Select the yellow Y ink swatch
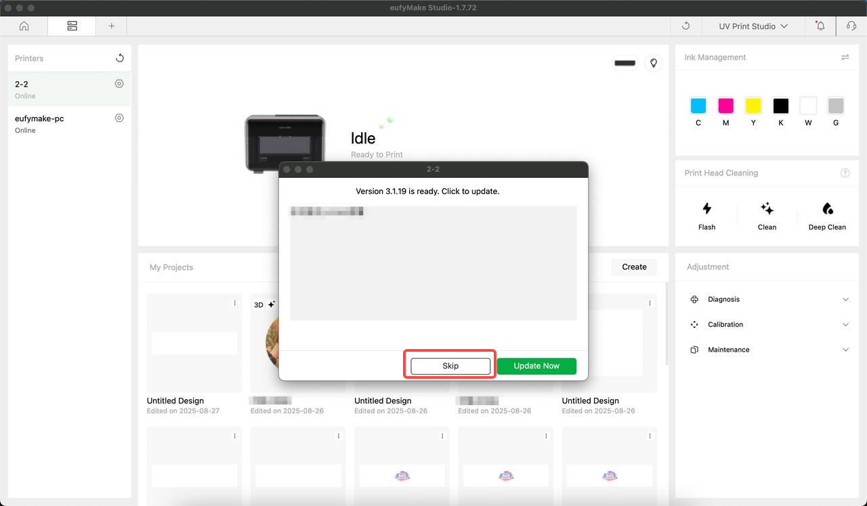867x506 pixels. pyautogui.click(x=753, y=106)
